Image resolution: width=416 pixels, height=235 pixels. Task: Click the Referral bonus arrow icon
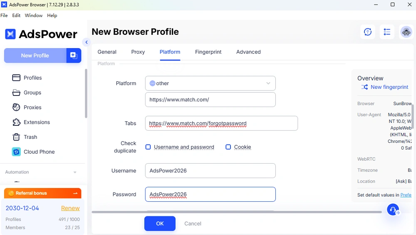[x=75, y=193]
